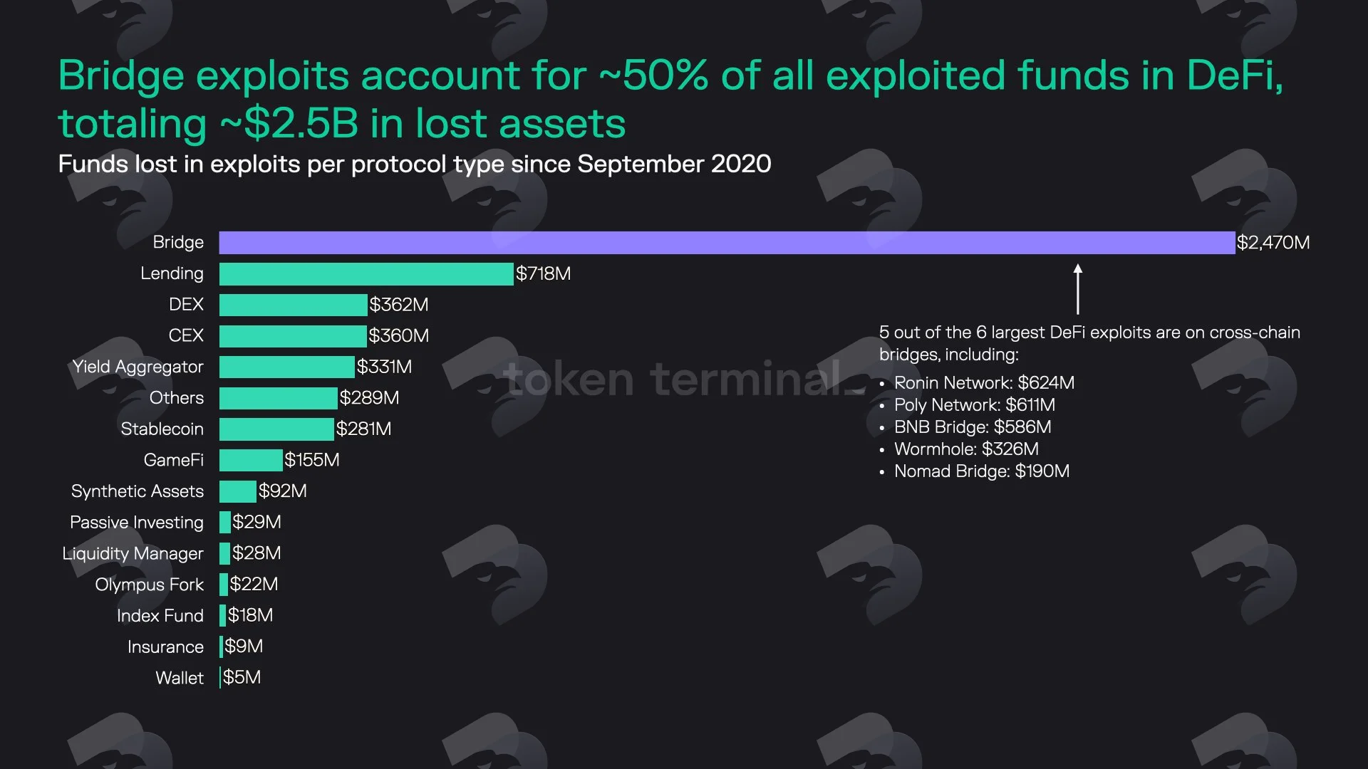Click the upward arrow under the Bridge bar
The image size is (1368, 769).
(x=1078, y=289)
